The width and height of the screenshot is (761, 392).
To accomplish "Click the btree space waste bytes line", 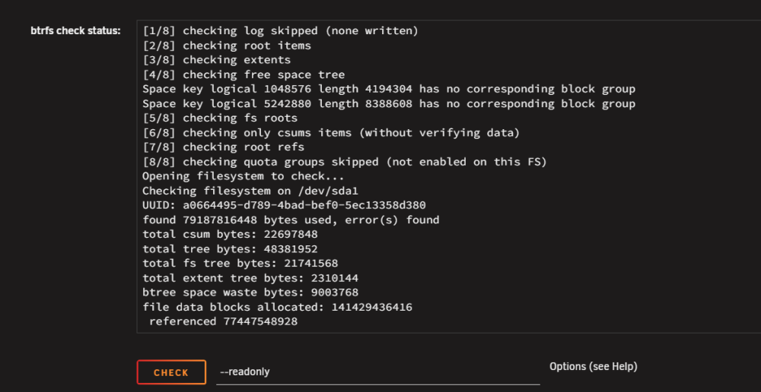I will (x=250, y=292).
